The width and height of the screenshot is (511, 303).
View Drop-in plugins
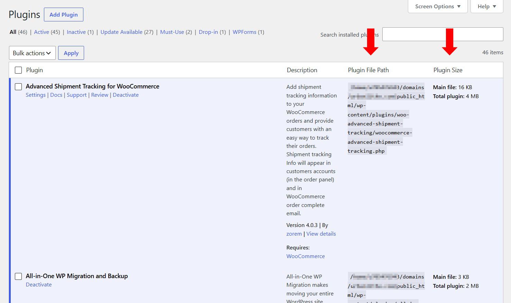[208, 32]
